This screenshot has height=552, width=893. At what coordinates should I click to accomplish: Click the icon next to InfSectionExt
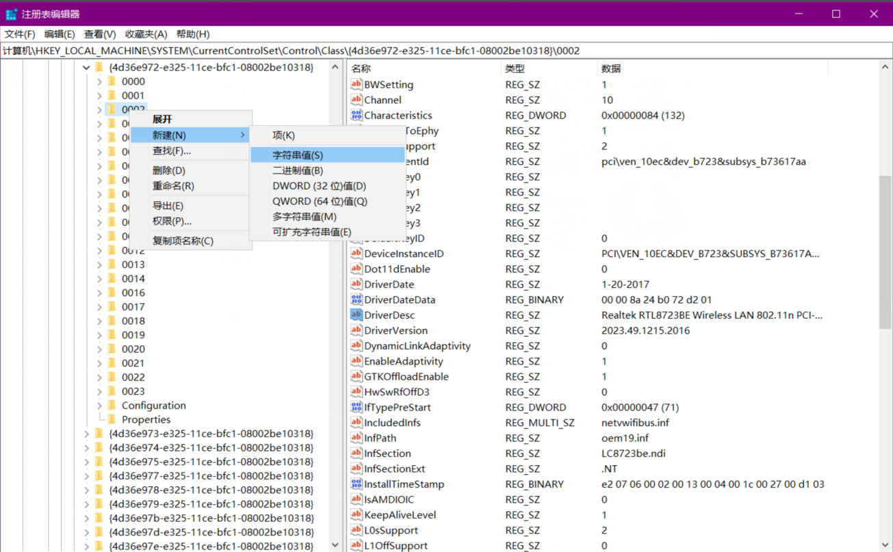(356, 469)
